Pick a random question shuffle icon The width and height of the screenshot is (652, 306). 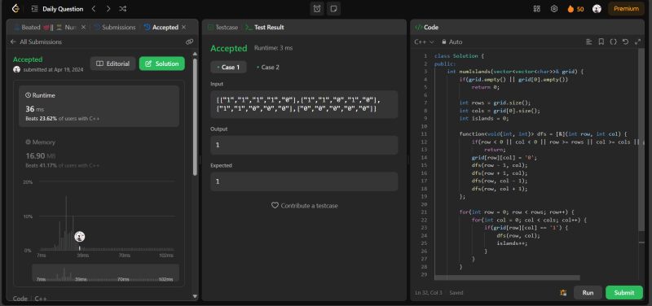point(123,9)
